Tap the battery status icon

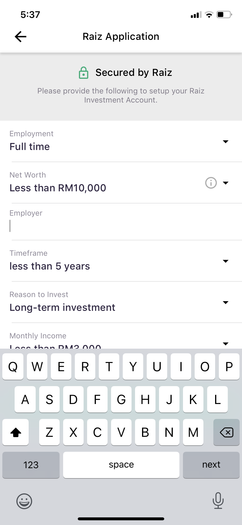click(224, 15)
